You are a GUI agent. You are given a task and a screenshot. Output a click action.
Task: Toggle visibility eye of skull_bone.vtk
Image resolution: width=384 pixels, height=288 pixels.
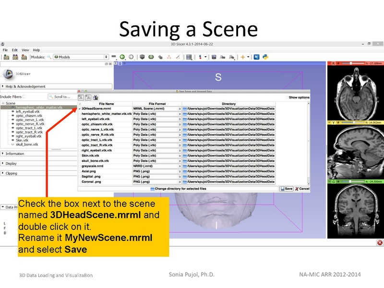point(13,144)
